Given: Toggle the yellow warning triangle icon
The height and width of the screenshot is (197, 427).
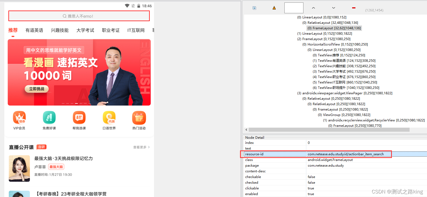Looking at the screenshot, I should pos(274,8).
